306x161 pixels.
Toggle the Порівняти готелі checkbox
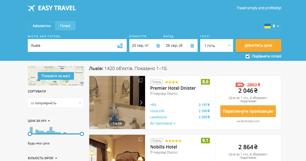(x=247, y=56)
